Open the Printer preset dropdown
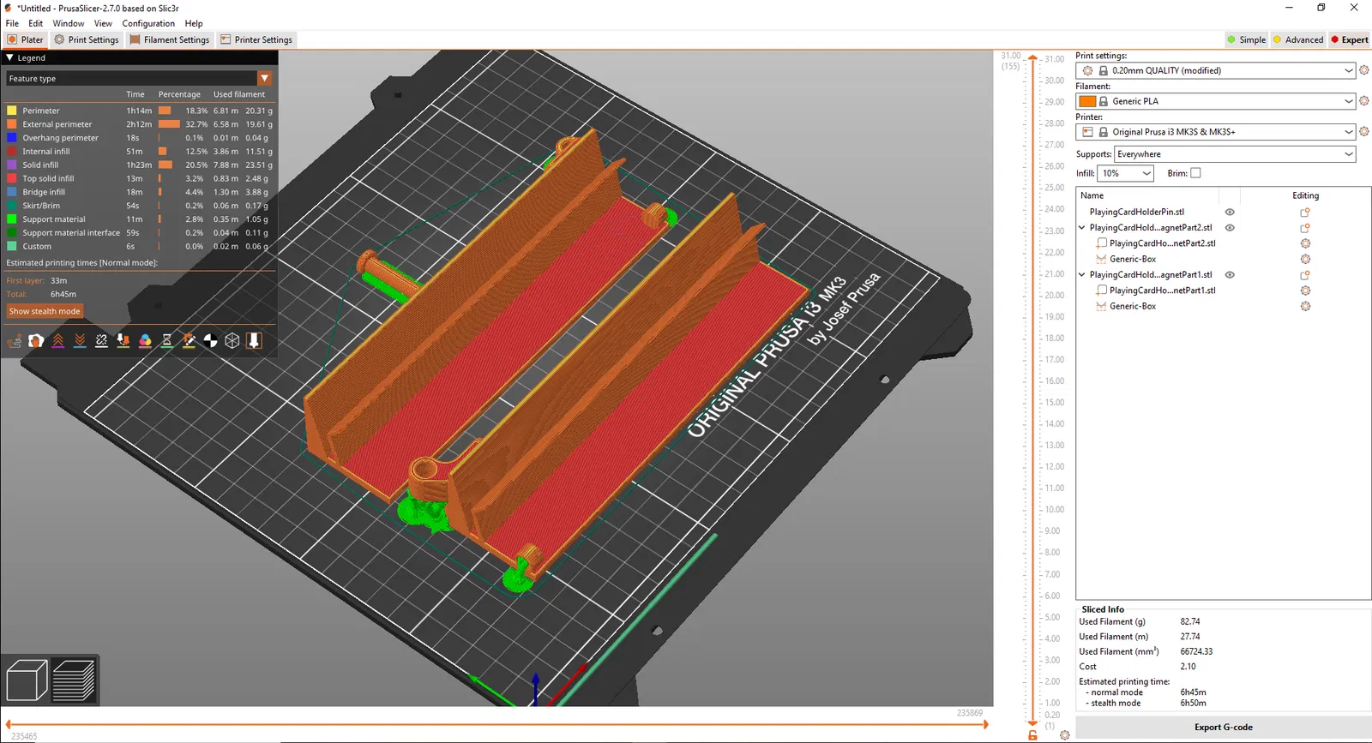This screenshot has height=743, width=1372. 1215,132
